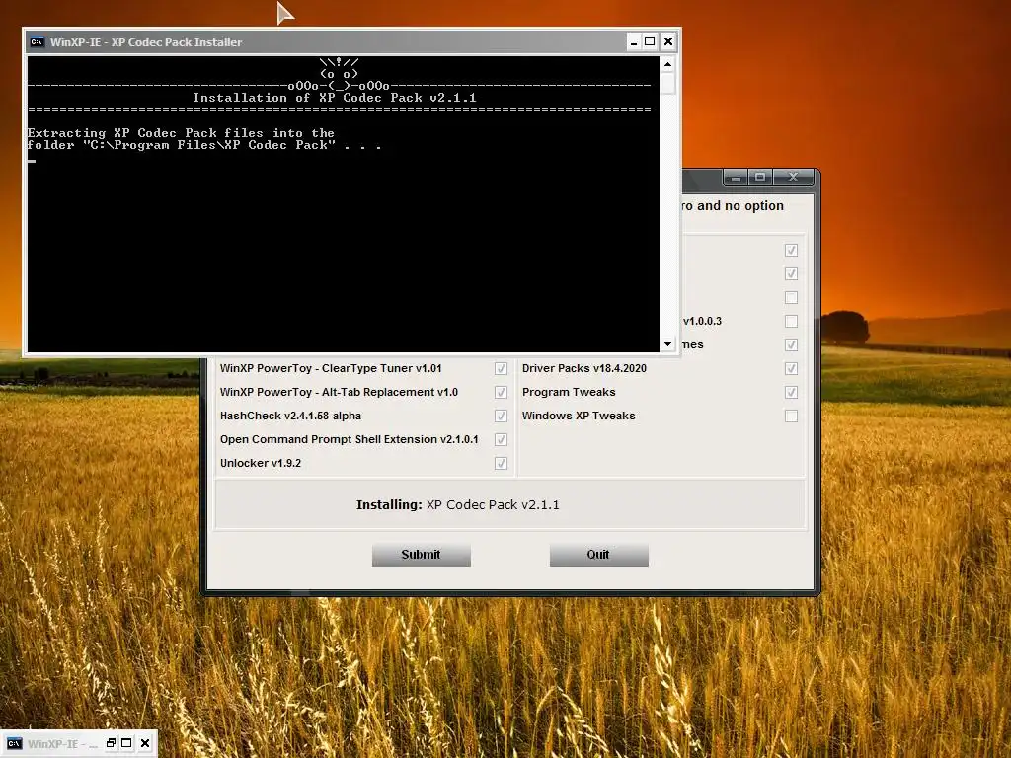Click the console icon on the minimized WinXP-IE bar
Image resolution: width=1011 pixels, height=758 pixels.
[14, 743]
